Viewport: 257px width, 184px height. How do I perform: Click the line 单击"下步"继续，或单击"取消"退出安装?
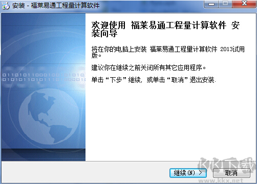pyautogui.click(x=154, y=80)
